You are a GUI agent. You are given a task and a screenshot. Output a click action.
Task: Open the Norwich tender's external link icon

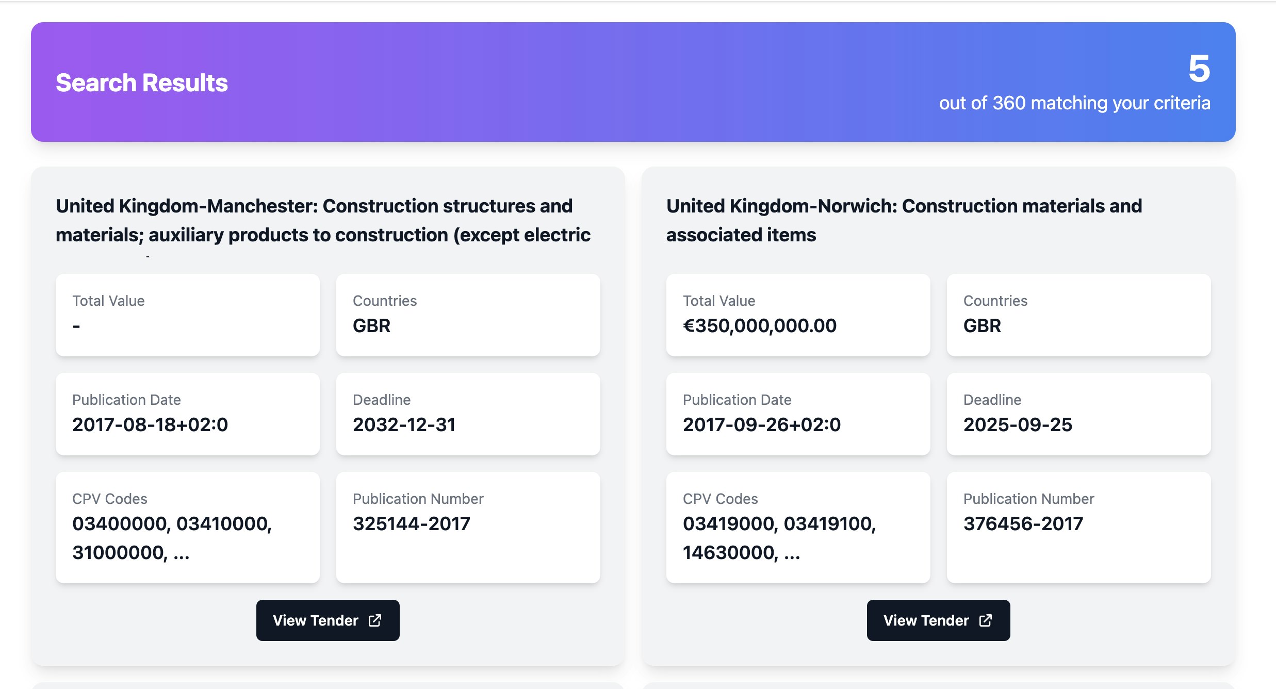point(986,620)
